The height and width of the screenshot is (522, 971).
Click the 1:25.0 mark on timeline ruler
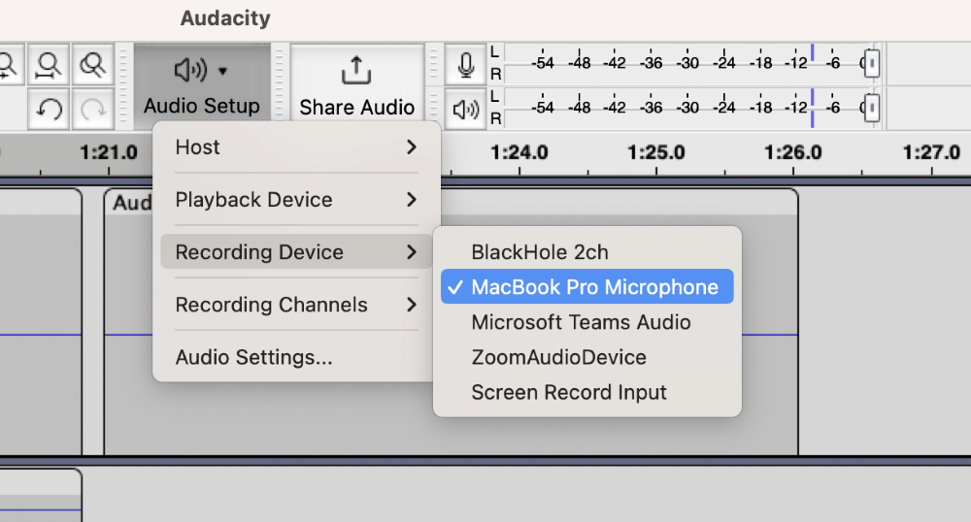click(x=655, y=152)
